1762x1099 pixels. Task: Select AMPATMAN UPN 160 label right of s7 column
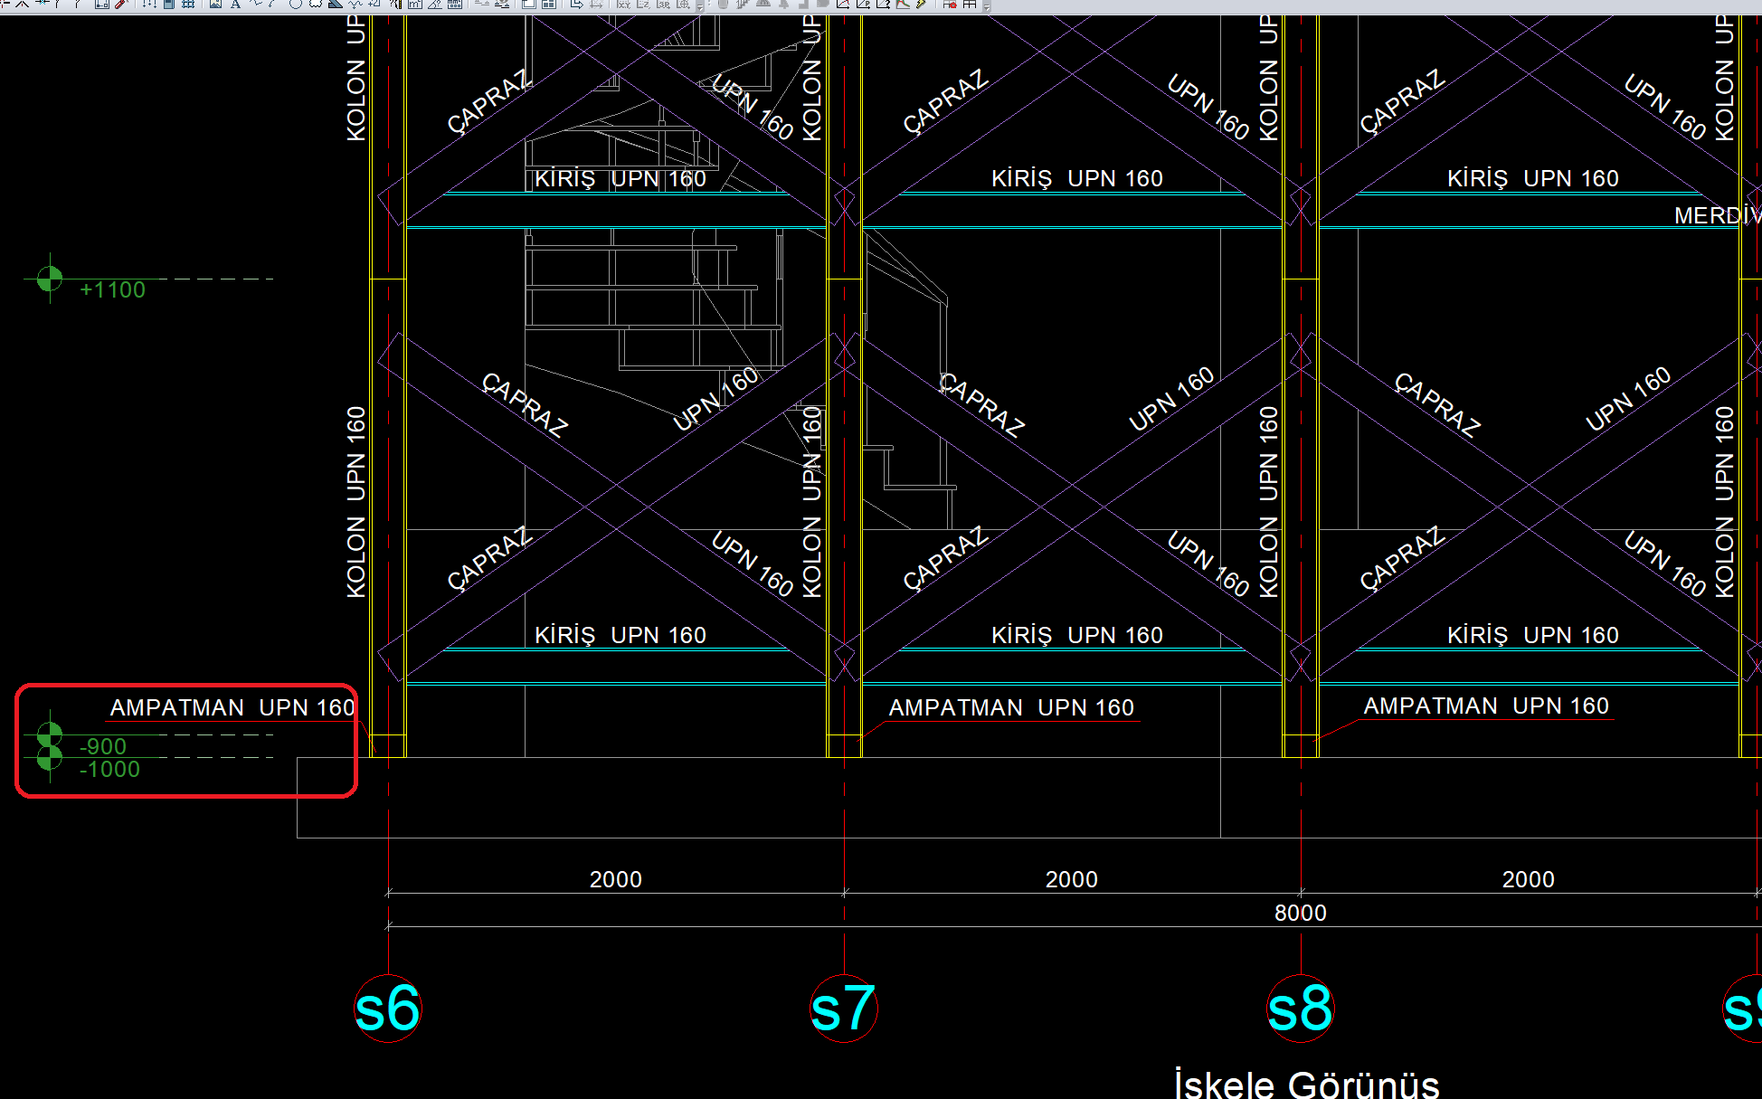point(1010,707)
